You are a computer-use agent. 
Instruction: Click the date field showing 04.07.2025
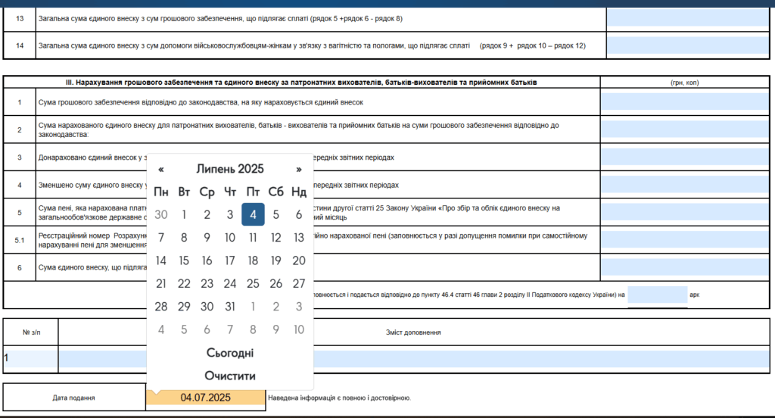[x=206, y=398]
